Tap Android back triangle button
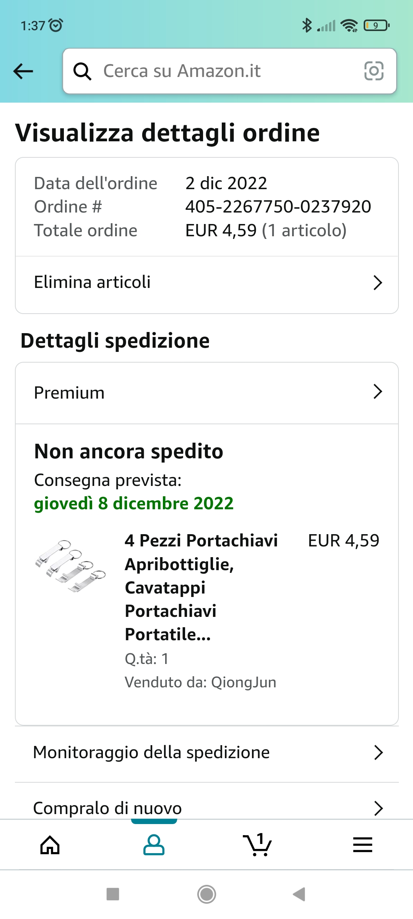Screen dimensions: 413x919 coord(299,894)
